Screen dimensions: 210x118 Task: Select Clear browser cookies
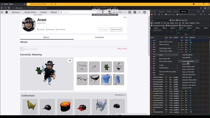pos(165,51)
